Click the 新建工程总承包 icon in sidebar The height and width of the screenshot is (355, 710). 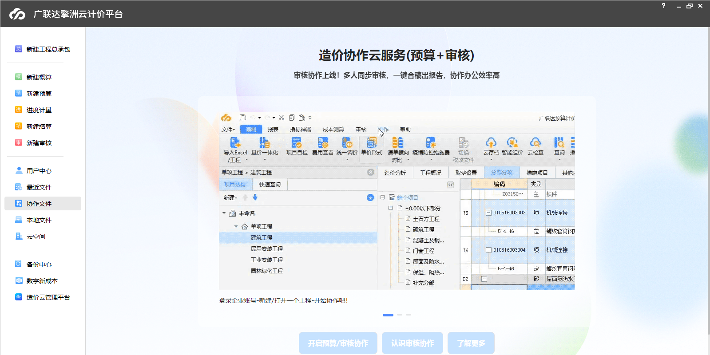[x=19, y=49]
